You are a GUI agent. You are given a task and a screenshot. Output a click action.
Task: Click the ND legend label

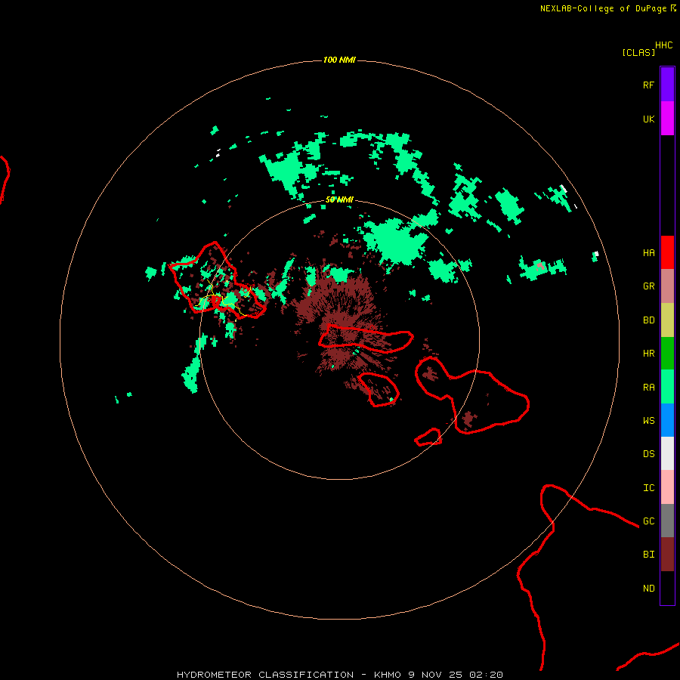click(x=648, y=589)
